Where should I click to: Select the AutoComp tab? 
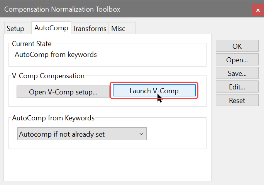(x=51, y=28)
